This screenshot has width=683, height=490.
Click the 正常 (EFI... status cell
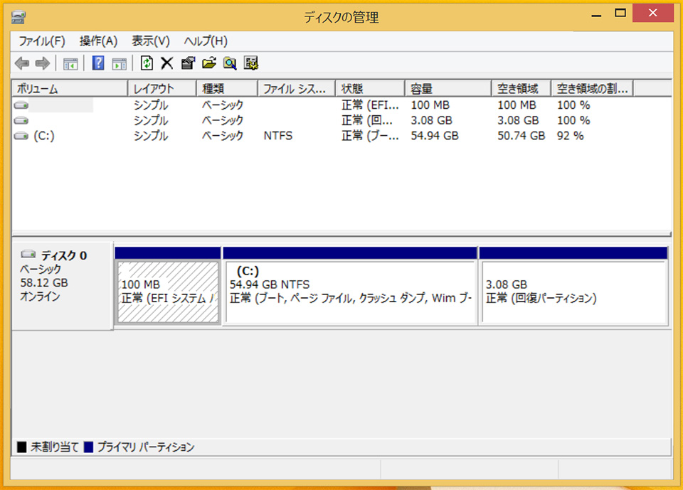370,105
